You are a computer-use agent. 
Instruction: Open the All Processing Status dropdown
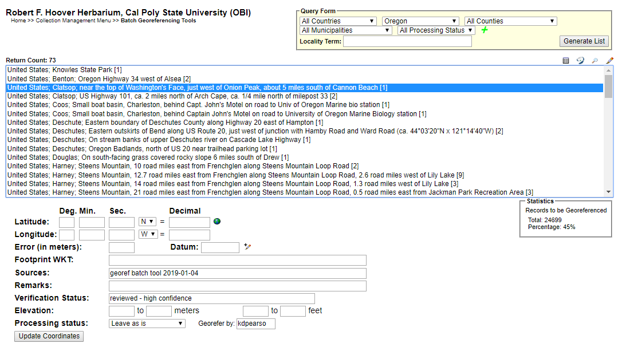(436, 30)
